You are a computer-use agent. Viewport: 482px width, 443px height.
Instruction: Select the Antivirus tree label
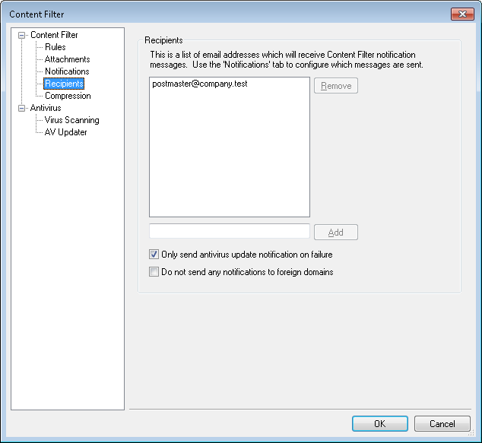46,108
